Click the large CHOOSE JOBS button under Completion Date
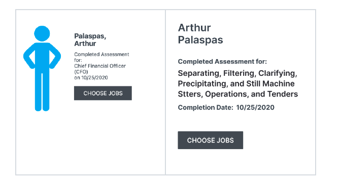341x182 pixels. (210, 140)
